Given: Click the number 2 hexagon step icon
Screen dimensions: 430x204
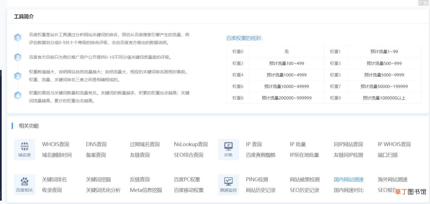Looking at the screenshot, I should tap(18, 57).
